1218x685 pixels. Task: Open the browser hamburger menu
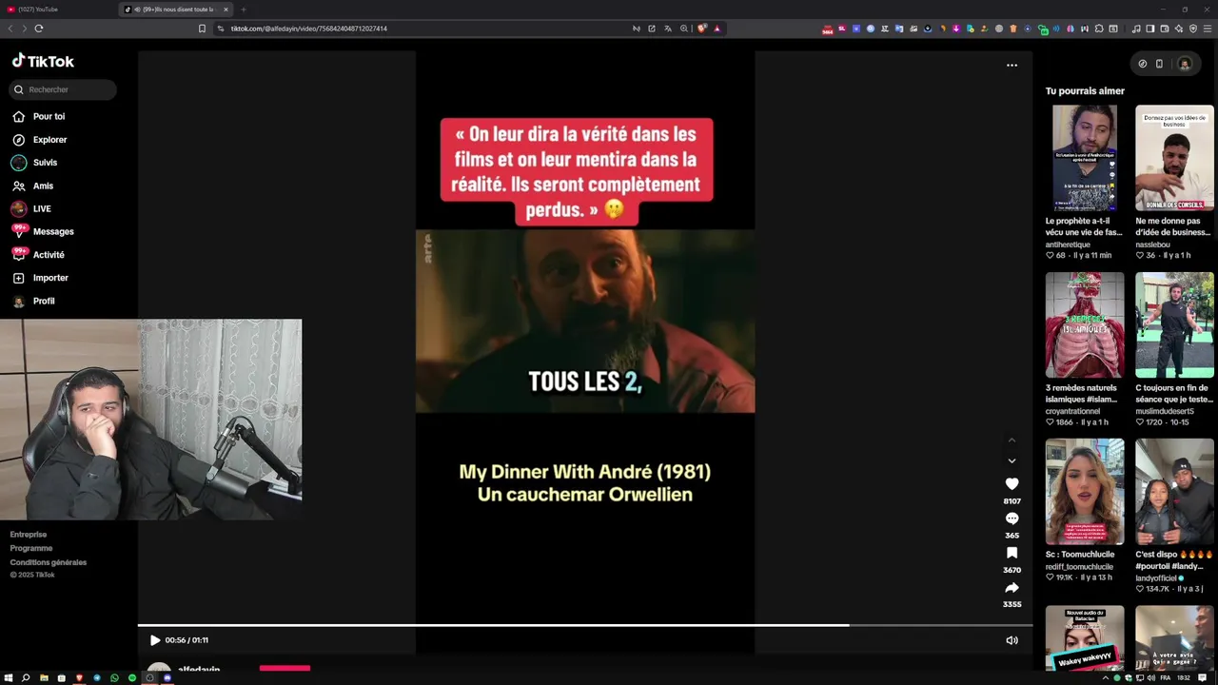click(x=1208, y=29)
